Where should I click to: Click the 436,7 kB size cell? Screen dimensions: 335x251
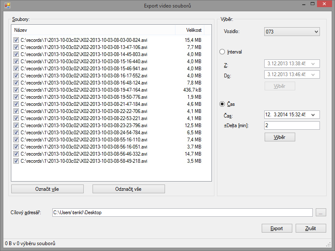point(192,90)
